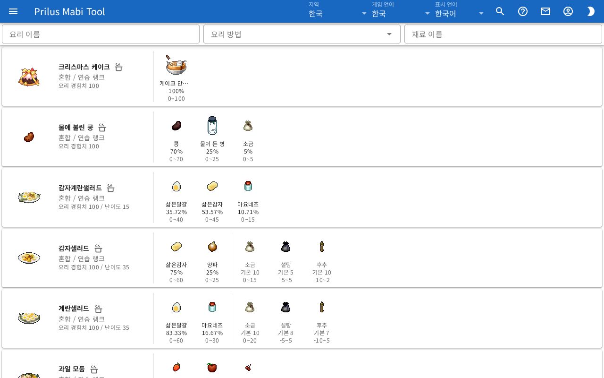Select 설탕 seasoning icon in 계란샐러드 row
The width and height of the screenshot is (604, 378).
click(286, 307)
